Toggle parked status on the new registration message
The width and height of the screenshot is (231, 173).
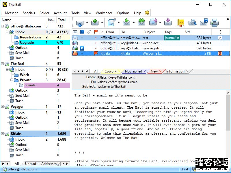82,48
